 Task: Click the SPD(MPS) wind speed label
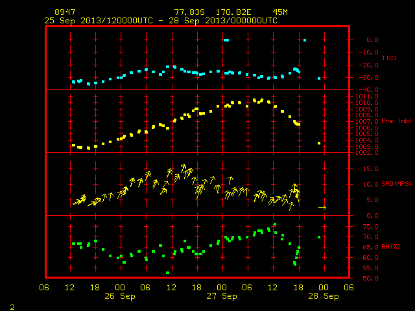[396, 183]
